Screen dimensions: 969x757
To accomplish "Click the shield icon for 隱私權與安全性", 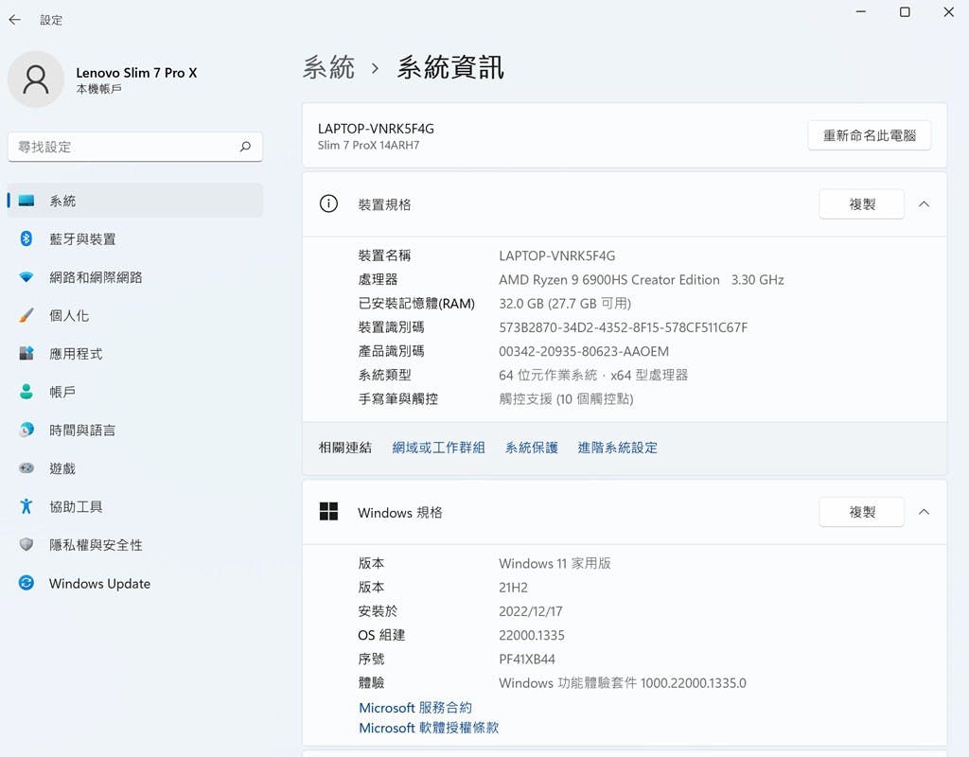I will tap(26, 545).
